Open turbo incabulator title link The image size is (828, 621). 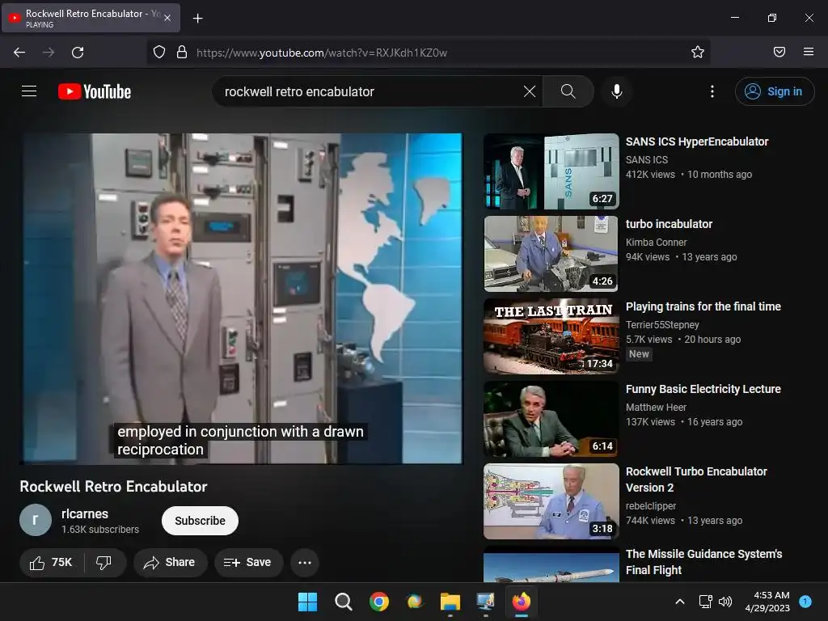[x=669, y=224]
